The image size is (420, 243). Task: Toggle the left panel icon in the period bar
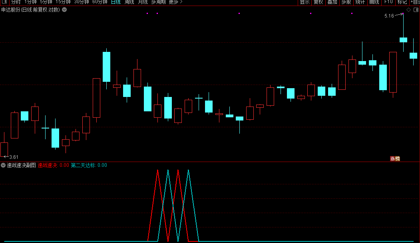[4, 2]
